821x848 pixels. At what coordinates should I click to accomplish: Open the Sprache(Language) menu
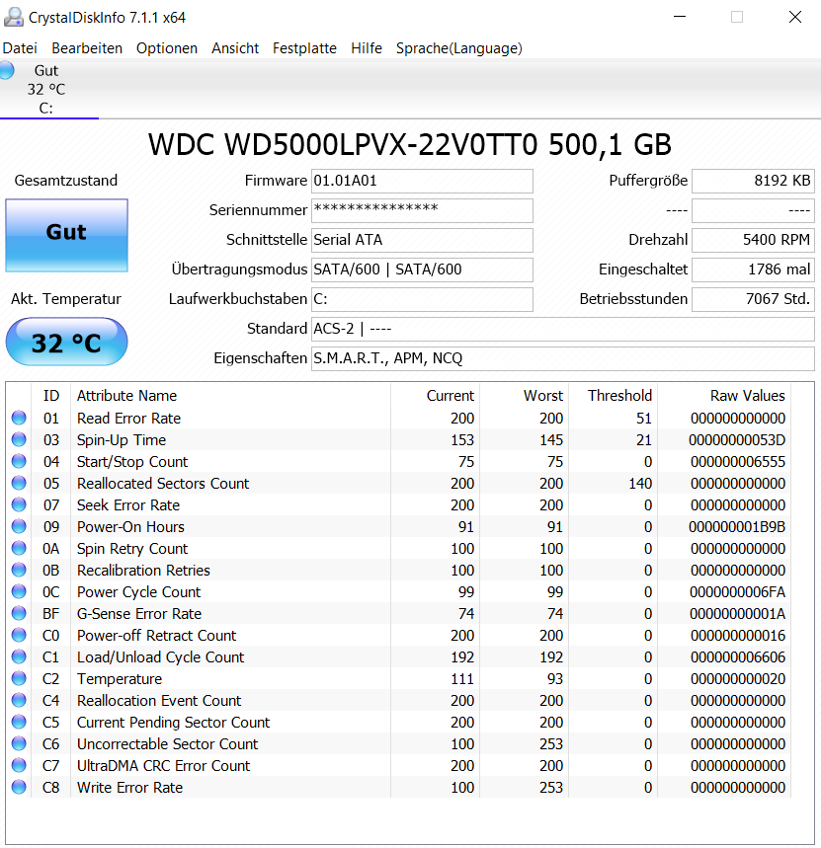459,48
